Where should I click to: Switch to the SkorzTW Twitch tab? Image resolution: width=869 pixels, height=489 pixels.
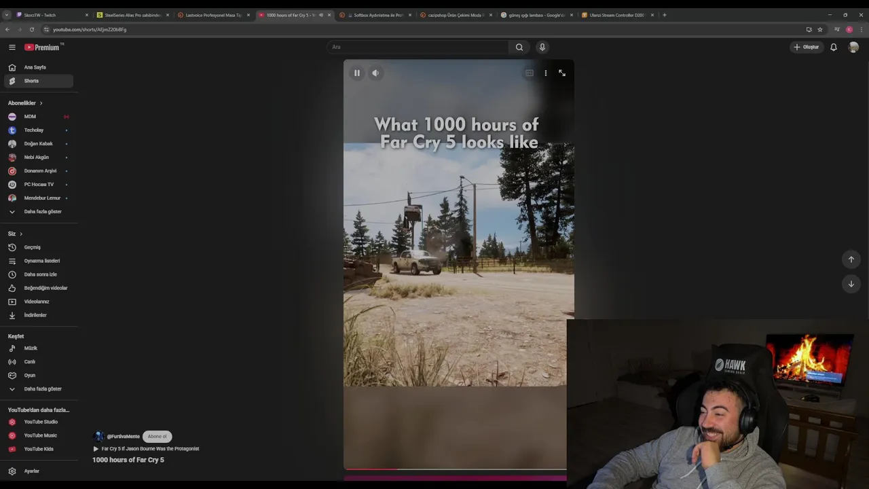pyautogui.click(x=52, y=15)
